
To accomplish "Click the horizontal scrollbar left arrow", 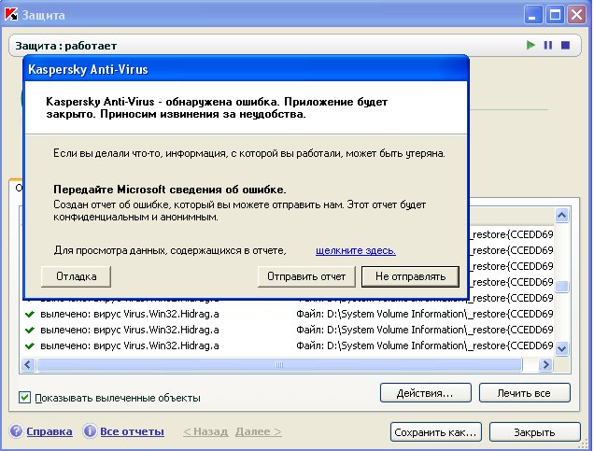I will coord(28,365).
